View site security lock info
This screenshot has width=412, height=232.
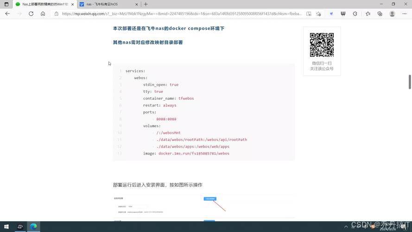(56, 13)
